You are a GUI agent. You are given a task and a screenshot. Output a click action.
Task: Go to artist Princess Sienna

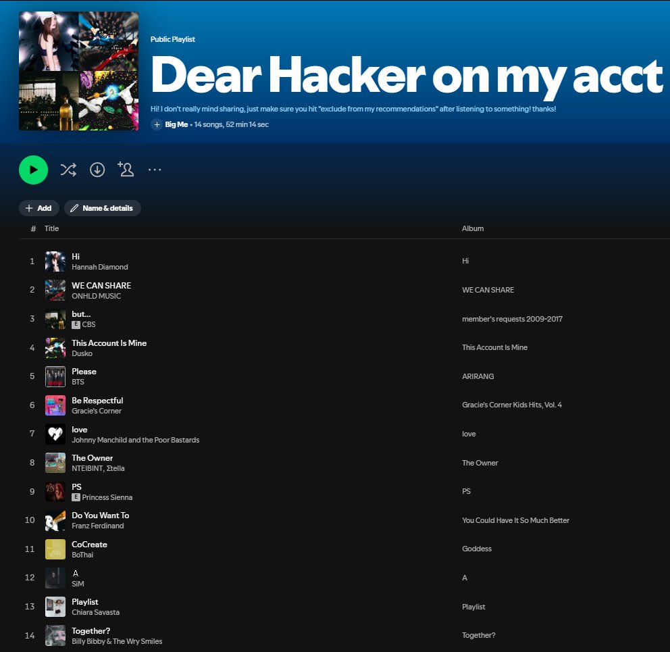pyautogui.click(x=107, y=497)
